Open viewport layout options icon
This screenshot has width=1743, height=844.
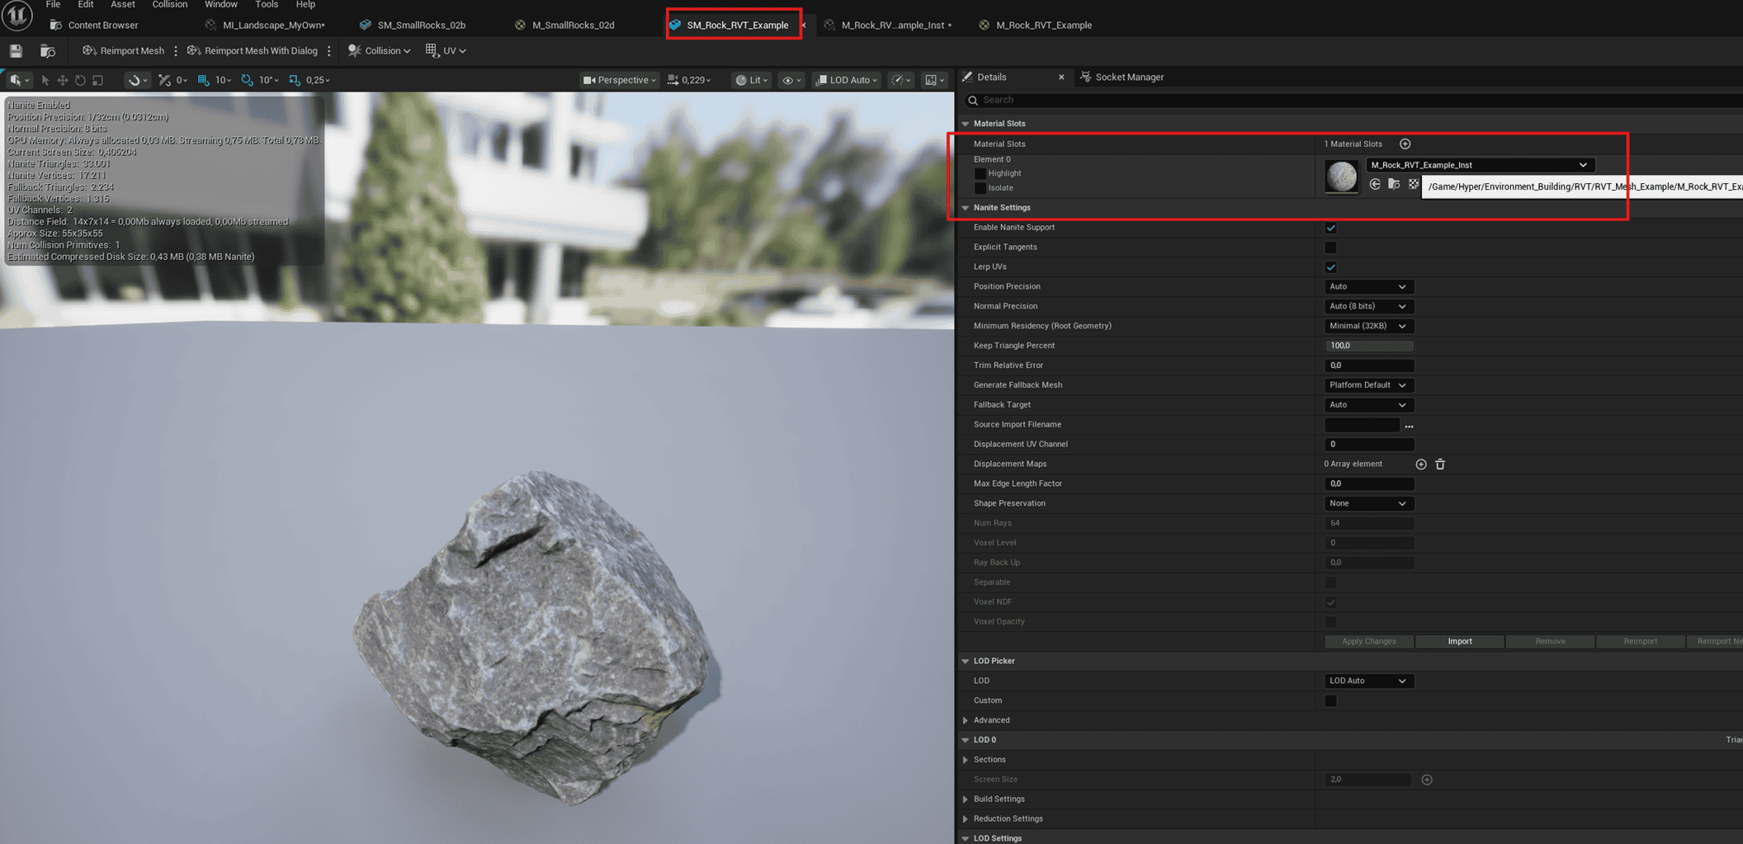(x=934, y=80)
